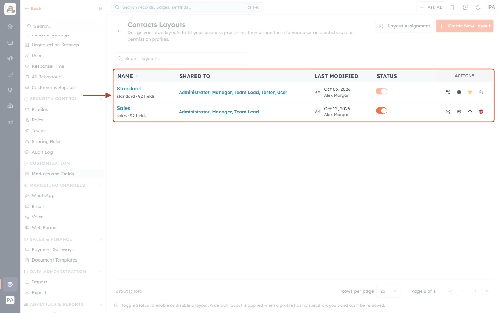
Task: Open the alarm clock reminders icon
Action: [465, 7]
